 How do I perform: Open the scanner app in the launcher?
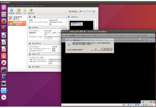[4, 84]
